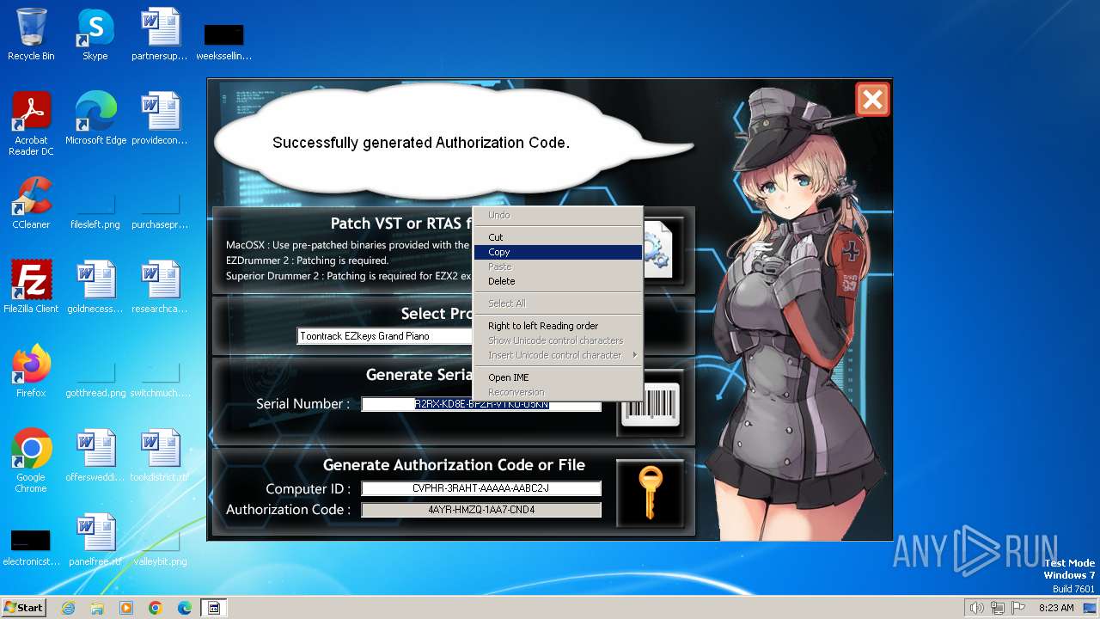The image size is (1100, 619).
Task: Launch Chrome from the taskbar
Action: point(156,608)
